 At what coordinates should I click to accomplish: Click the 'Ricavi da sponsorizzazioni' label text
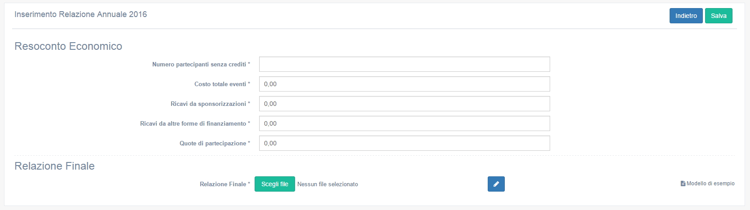(x=208, y=104)
